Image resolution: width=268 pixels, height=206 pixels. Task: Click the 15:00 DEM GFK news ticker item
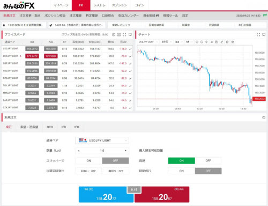(24, 25)
